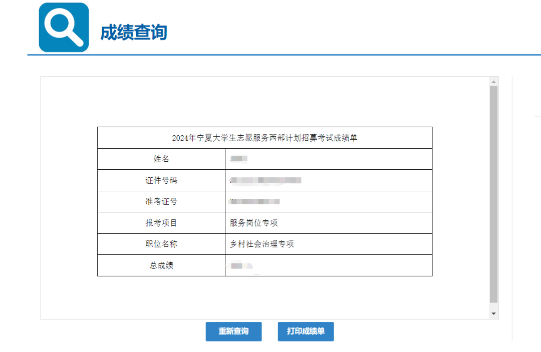This screenshot has height=352, width=541.
Task: Click the blue magnifying glass search icon
Action: 64,27
